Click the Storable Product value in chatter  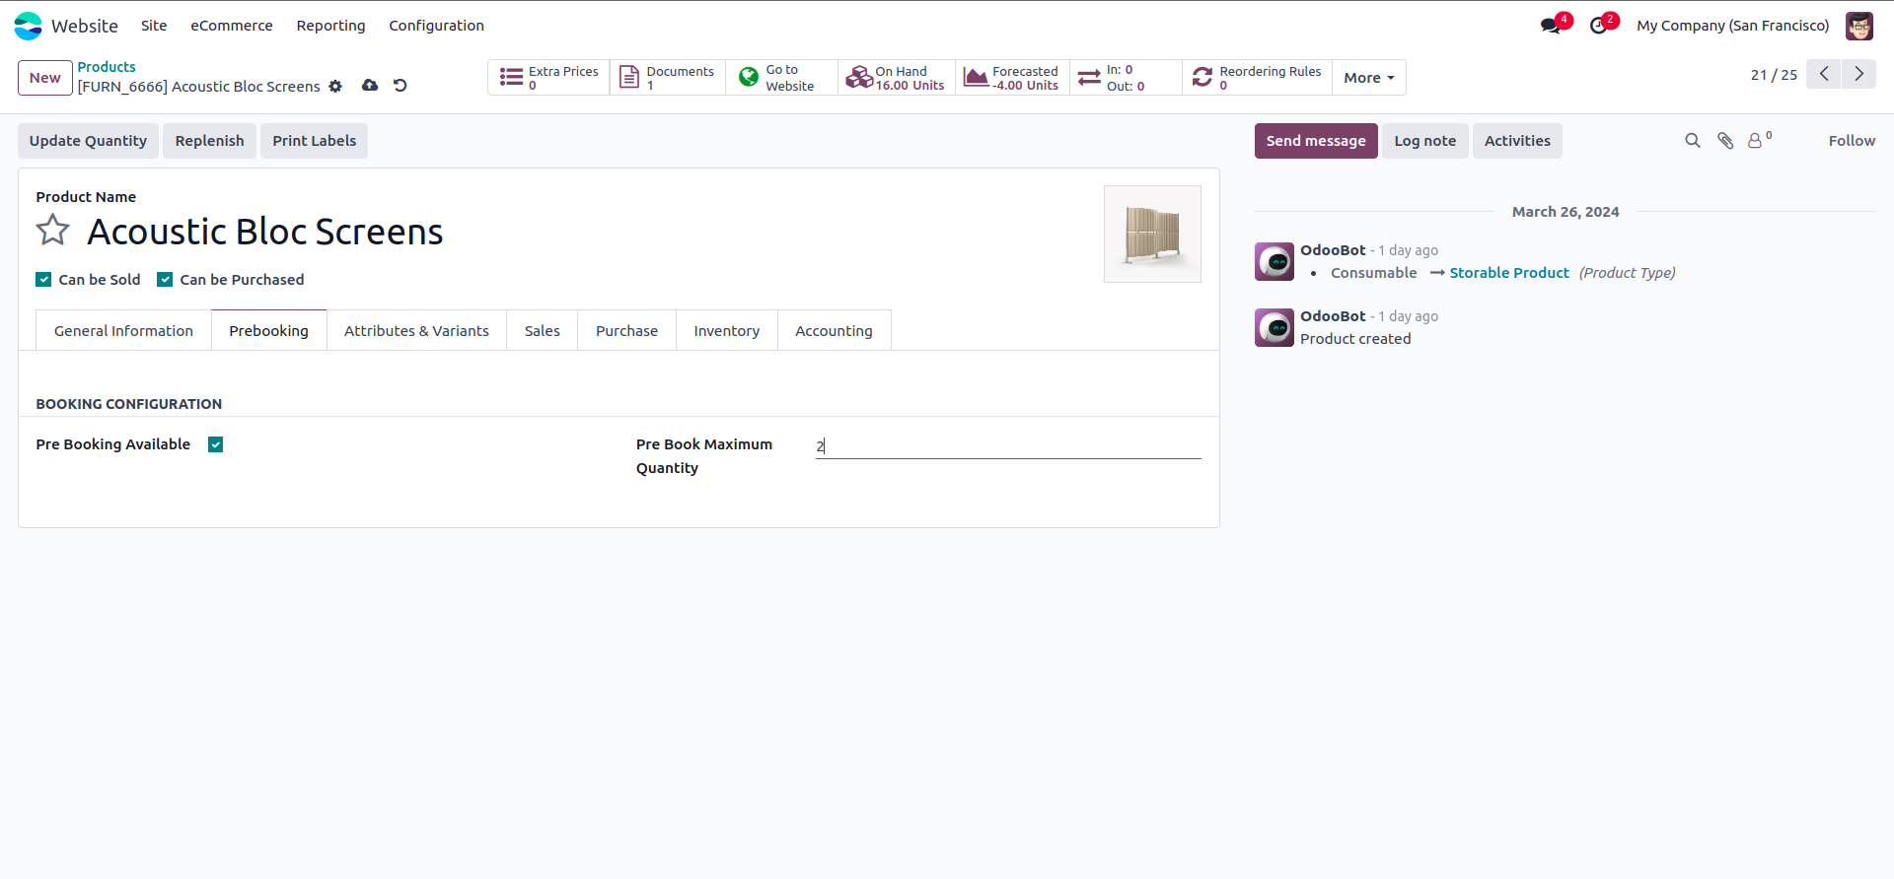(x=1509, y=273)
